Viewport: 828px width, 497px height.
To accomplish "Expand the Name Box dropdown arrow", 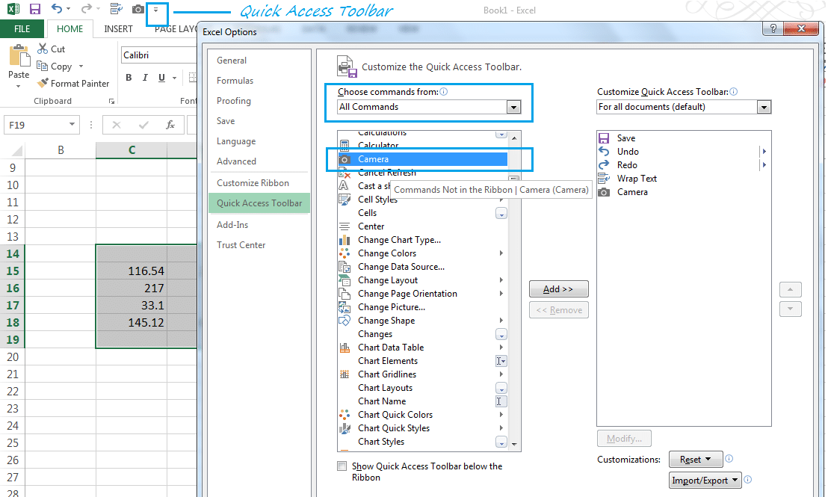I will 72,125.
